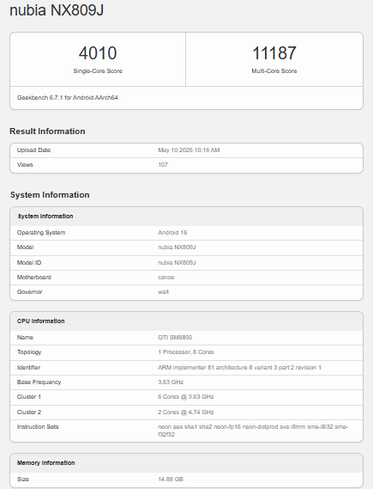This screenshot has height=489, width=373.
Task: Click the 'Single-Core Score' label
Action: click(98, 71)
